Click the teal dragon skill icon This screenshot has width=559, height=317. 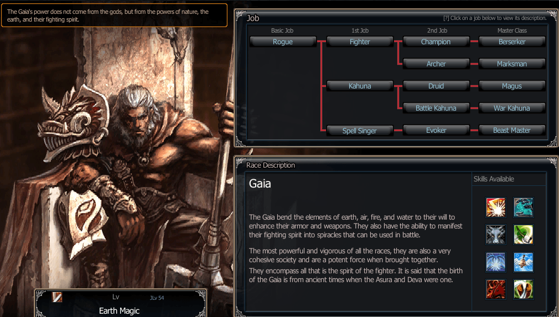(x=524, y=207)
